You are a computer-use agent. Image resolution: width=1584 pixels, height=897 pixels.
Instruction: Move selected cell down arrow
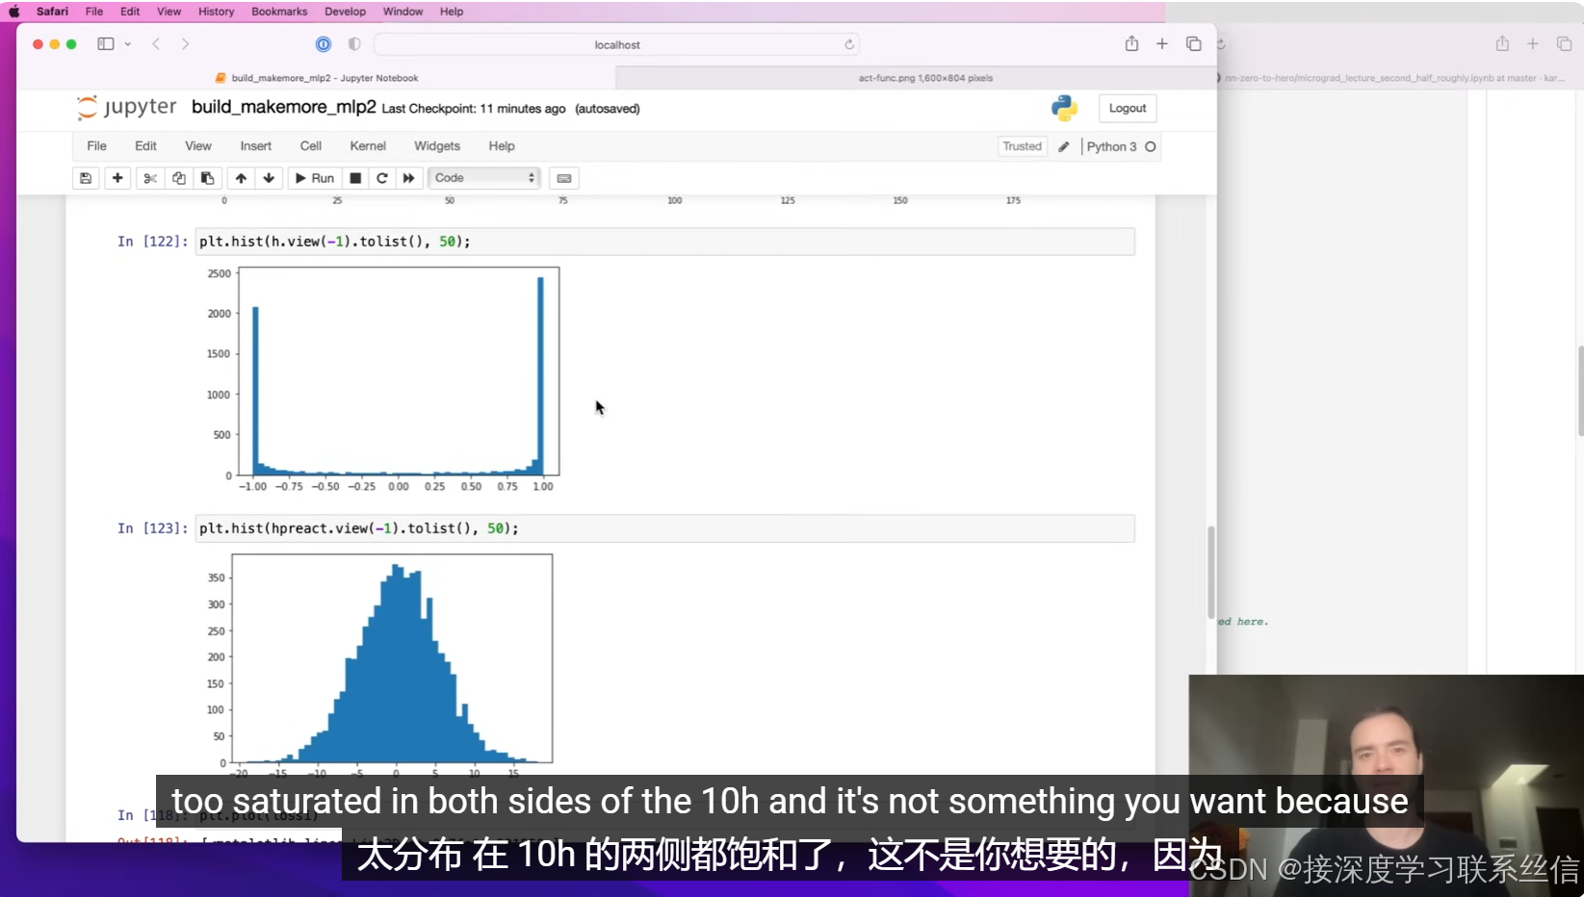tap(269, 178)
